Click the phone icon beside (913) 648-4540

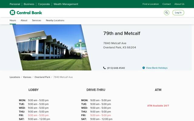pyautogui.click(x=104, y=68)
